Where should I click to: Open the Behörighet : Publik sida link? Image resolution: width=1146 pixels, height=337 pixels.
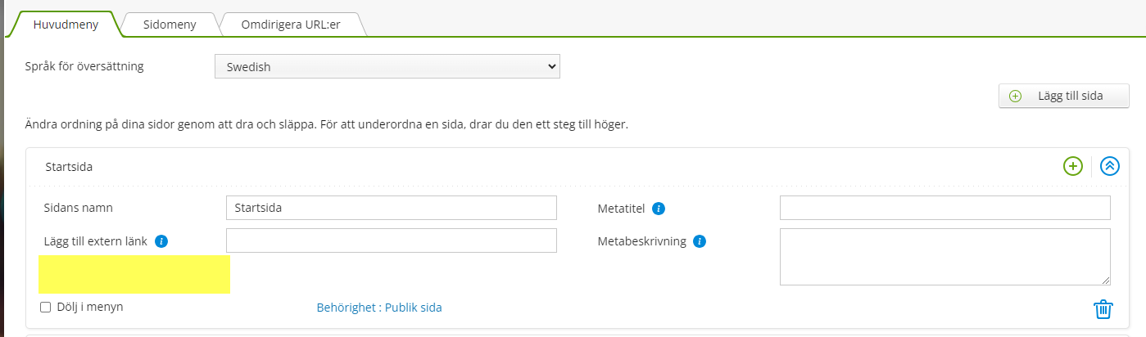pyautogui.click(x=379, y=308)
